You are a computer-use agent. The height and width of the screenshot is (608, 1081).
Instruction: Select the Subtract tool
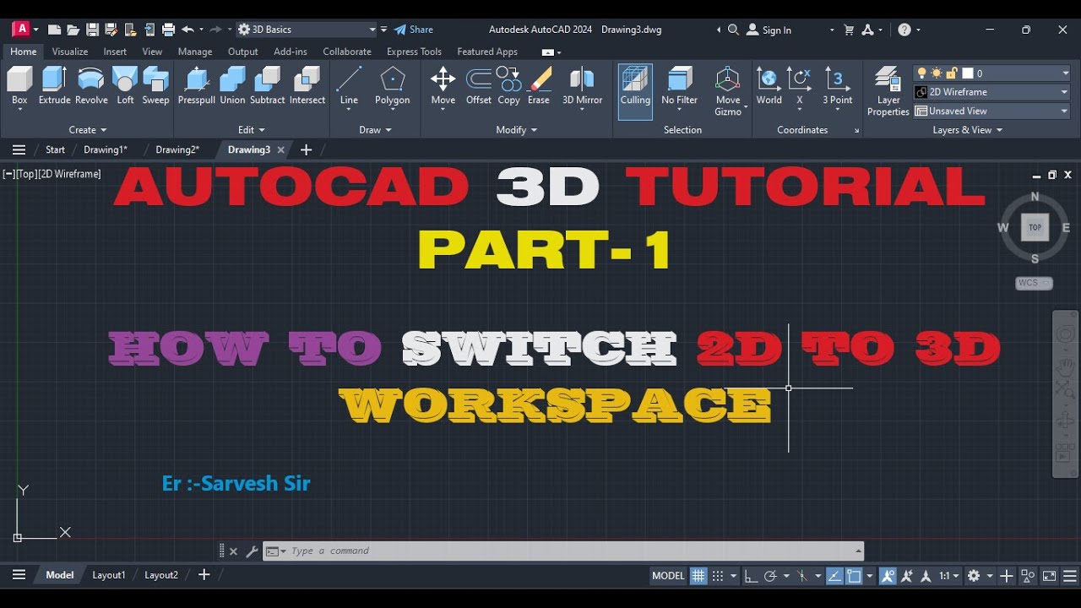coord(267,86)
